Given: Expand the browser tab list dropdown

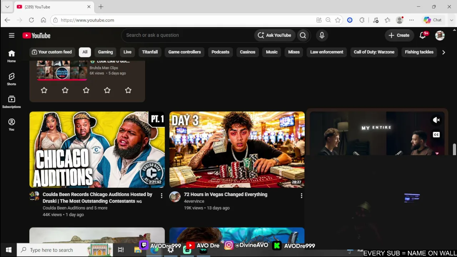Looking at the screenshot, I should point(7,7).
